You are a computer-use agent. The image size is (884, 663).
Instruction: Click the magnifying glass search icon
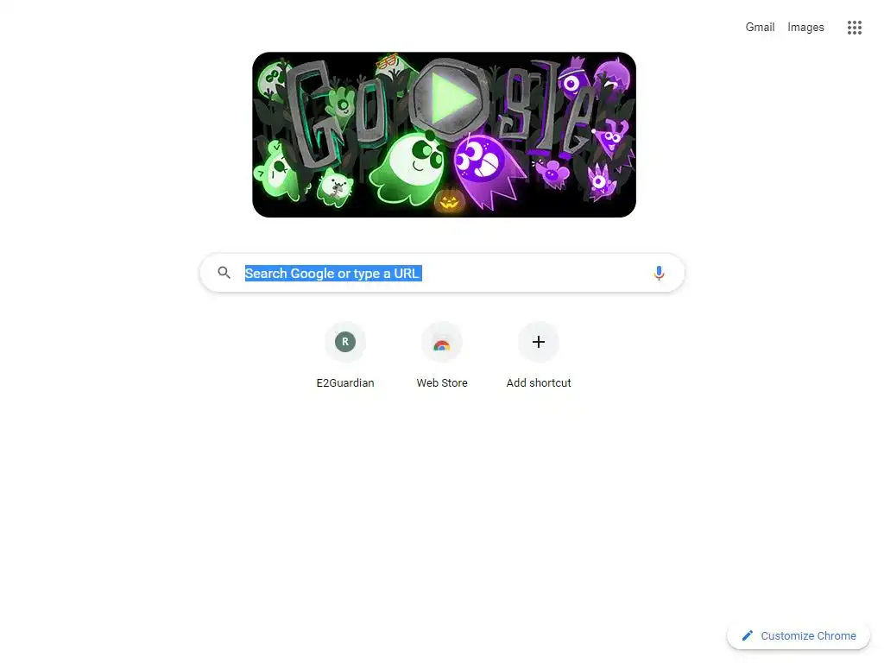pyautogui.click(x=224, y=273)
